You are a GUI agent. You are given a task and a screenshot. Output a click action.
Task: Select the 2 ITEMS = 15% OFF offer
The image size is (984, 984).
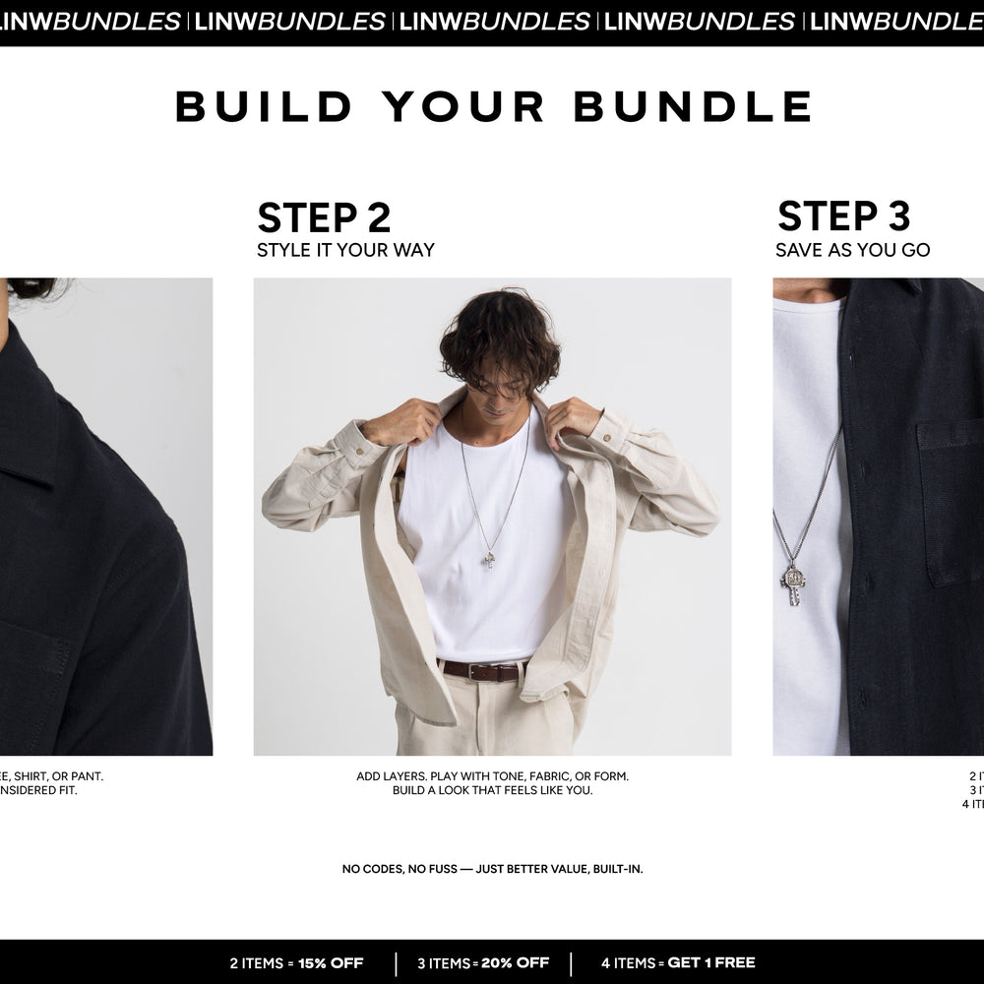(x=296, y=963)
